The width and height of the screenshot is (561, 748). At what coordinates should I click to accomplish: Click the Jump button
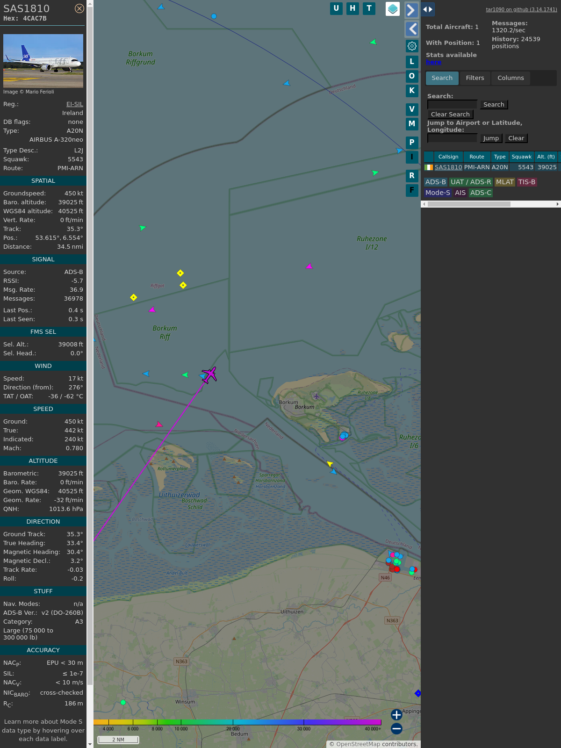[491, 138]
